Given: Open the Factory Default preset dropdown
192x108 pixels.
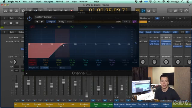Looking at the screenshot, I should (54, 17).
